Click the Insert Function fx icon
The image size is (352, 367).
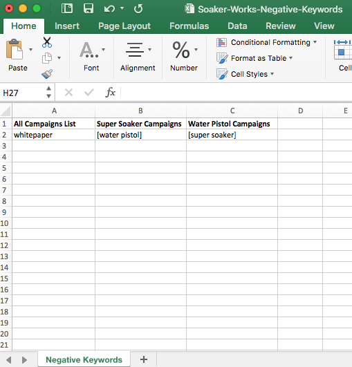[x=111, y=92]
